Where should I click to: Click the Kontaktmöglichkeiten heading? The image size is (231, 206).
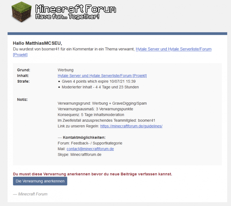point(84,138)
